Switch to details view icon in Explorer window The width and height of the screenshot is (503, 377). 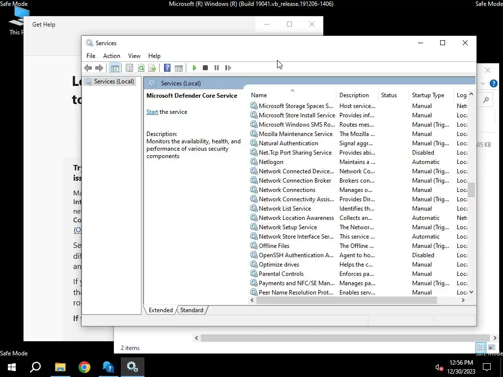point(481,348)
